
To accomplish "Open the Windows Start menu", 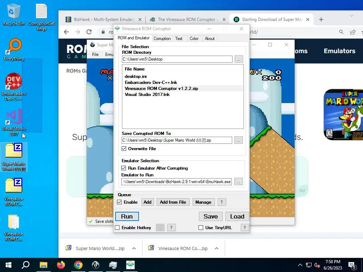I will (x=9, y=265).
